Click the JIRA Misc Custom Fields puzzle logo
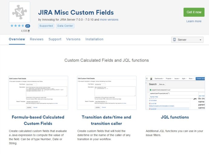209x154 pixels. coord(20,12)
